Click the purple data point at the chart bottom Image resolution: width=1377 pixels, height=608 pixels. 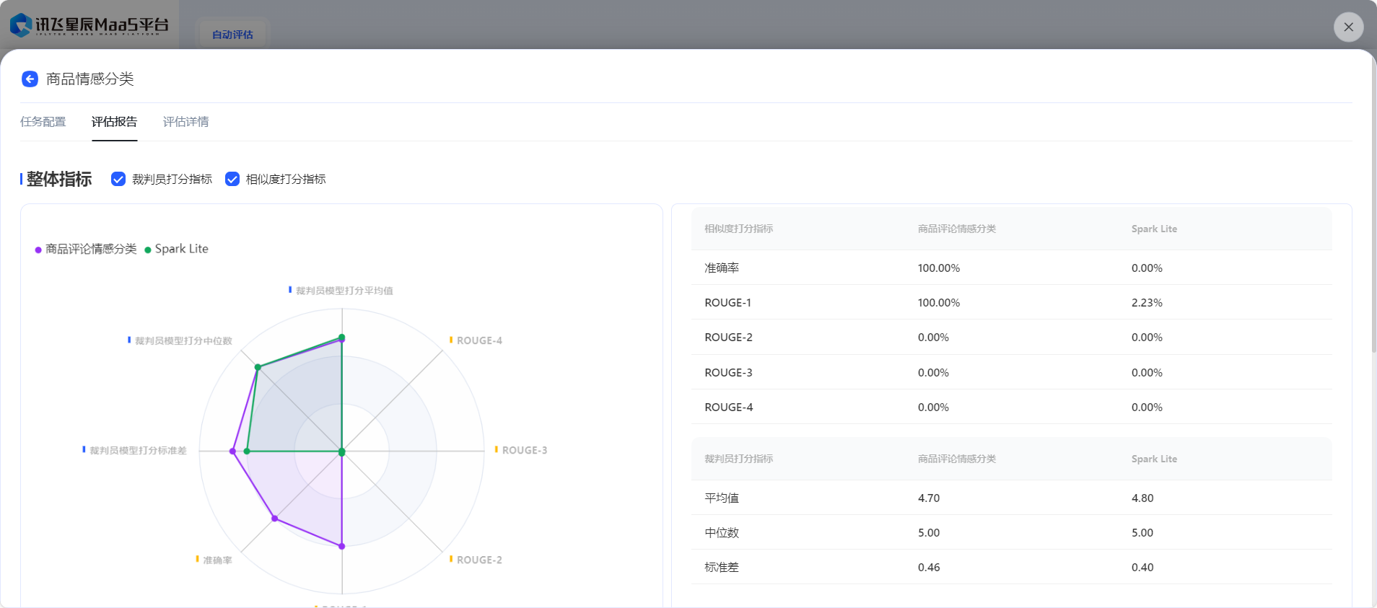342,547
